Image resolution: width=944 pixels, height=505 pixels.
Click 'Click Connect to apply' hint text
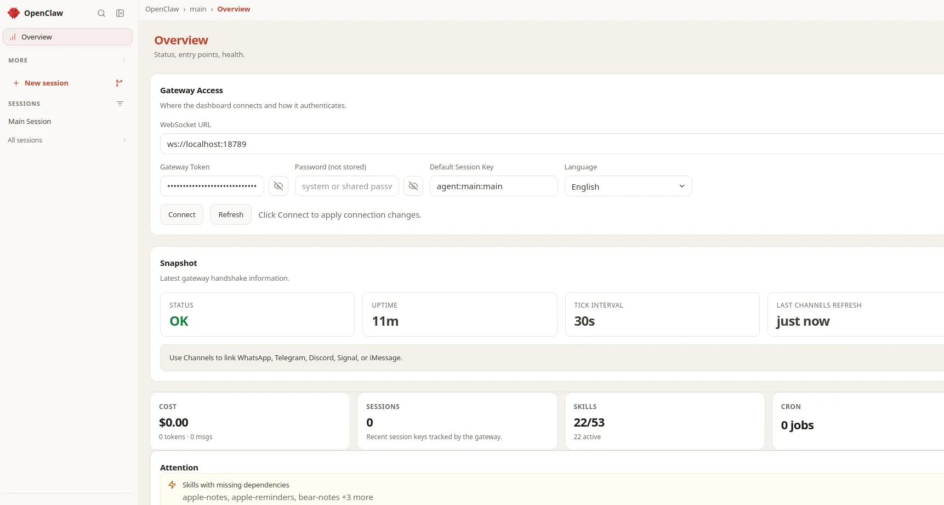click(x=340, y=215)
